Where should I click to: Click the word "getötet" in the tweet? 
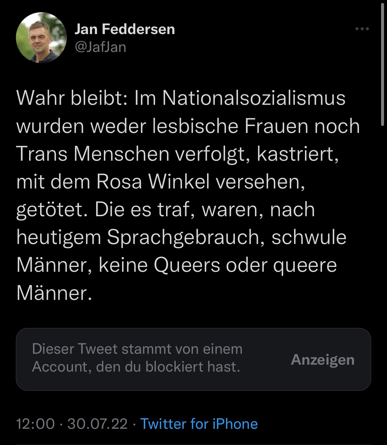pyautogui.click(x=49, y=210)
